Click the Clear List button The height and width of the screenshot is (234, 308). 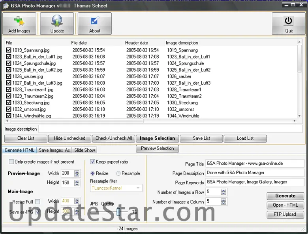pyautogui.click(x=26, y=139)
